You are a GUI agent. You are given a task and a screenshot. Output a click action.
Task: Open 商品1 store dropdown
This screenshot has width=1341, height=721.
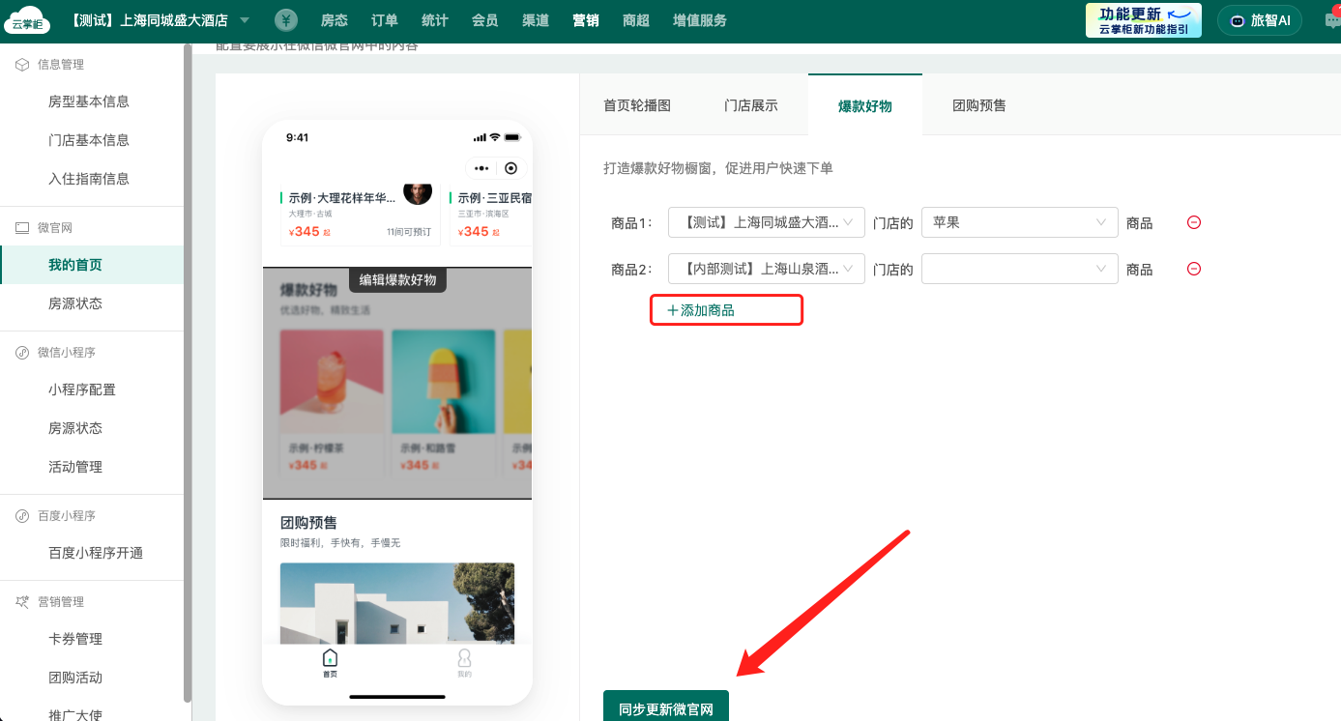click(x=767, y=222)
